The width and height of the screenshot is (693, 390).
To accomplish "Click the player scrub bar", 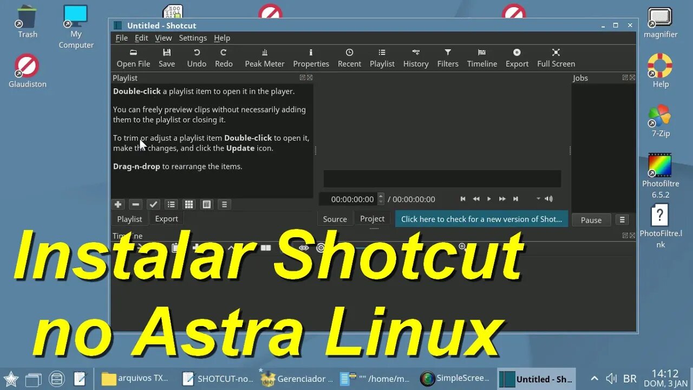I will [442, 179].
